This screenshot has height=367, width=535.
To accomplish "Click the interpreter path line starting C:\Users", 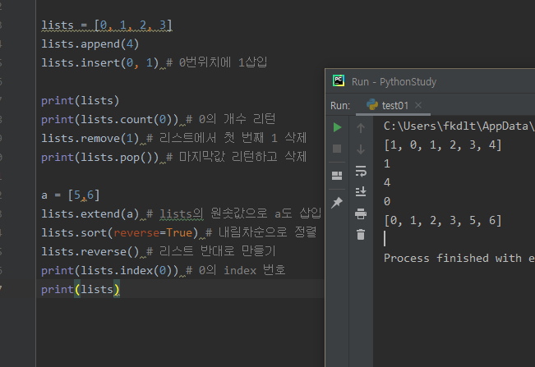I will [x=459, y=126].
